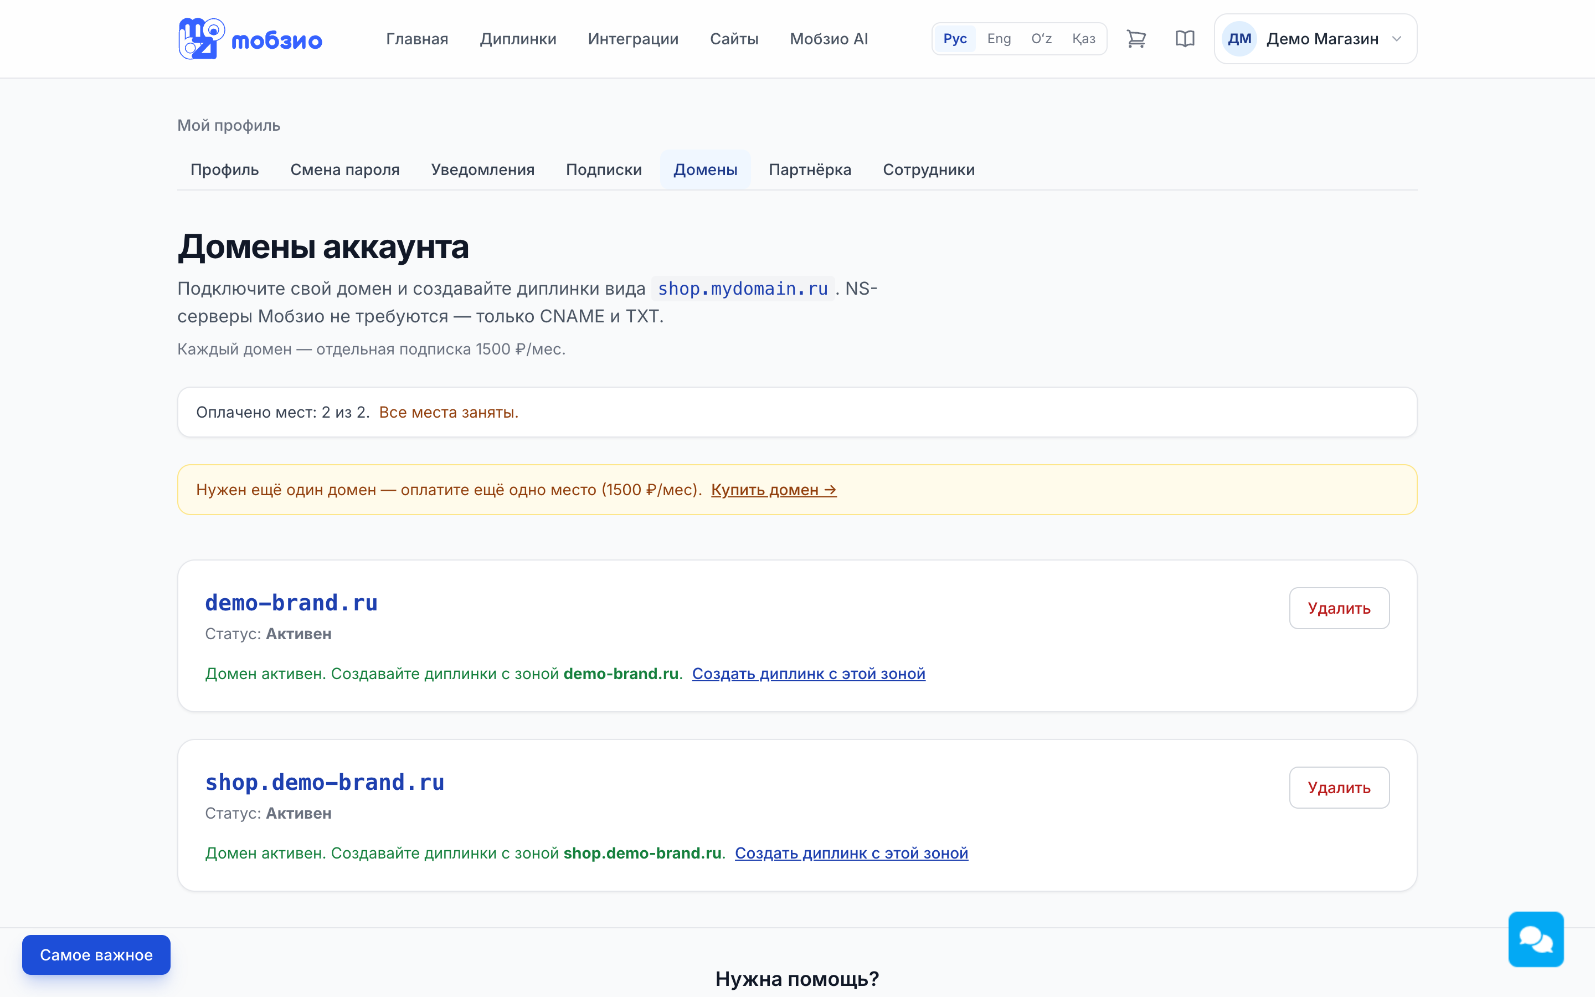The width and height of the screenshot is (1595, 997).
Task: Click Статус: Активен under demo-brand.ru
Action: click(268, 634)
